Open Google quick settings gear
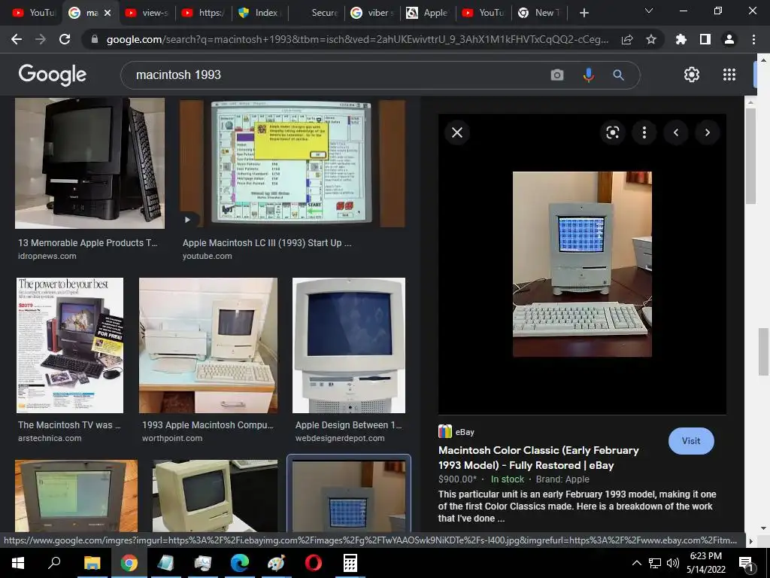Viewport: 770px width, 578px height. tap(692, 75)
